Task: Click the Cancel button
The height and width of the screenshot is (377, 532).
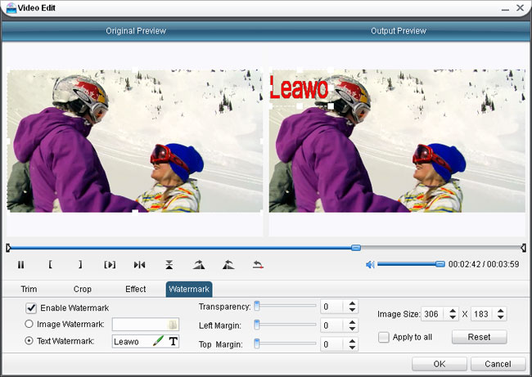Action: [x=498, y=364]
